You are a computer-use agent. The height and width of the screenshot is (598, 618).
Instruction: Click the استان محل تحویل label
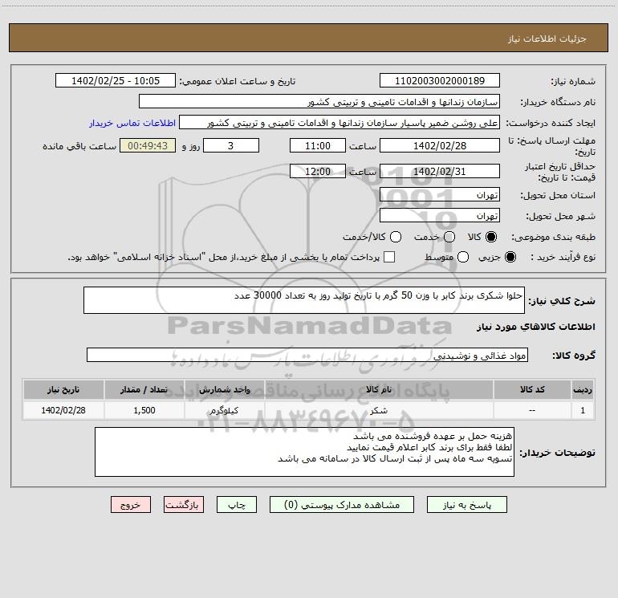pos(558,195)
